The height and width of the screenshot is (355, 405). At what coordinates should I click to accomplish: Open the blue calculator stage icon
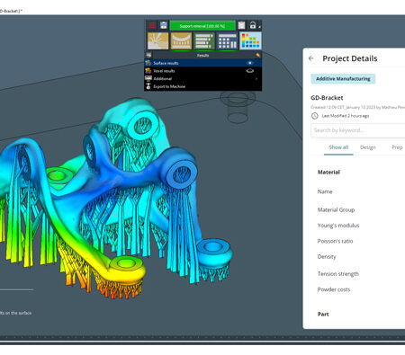[x=227, y=40]
